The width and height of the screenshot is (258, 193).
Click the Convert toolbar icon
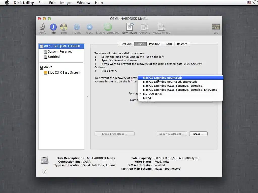tap(144, 27)
